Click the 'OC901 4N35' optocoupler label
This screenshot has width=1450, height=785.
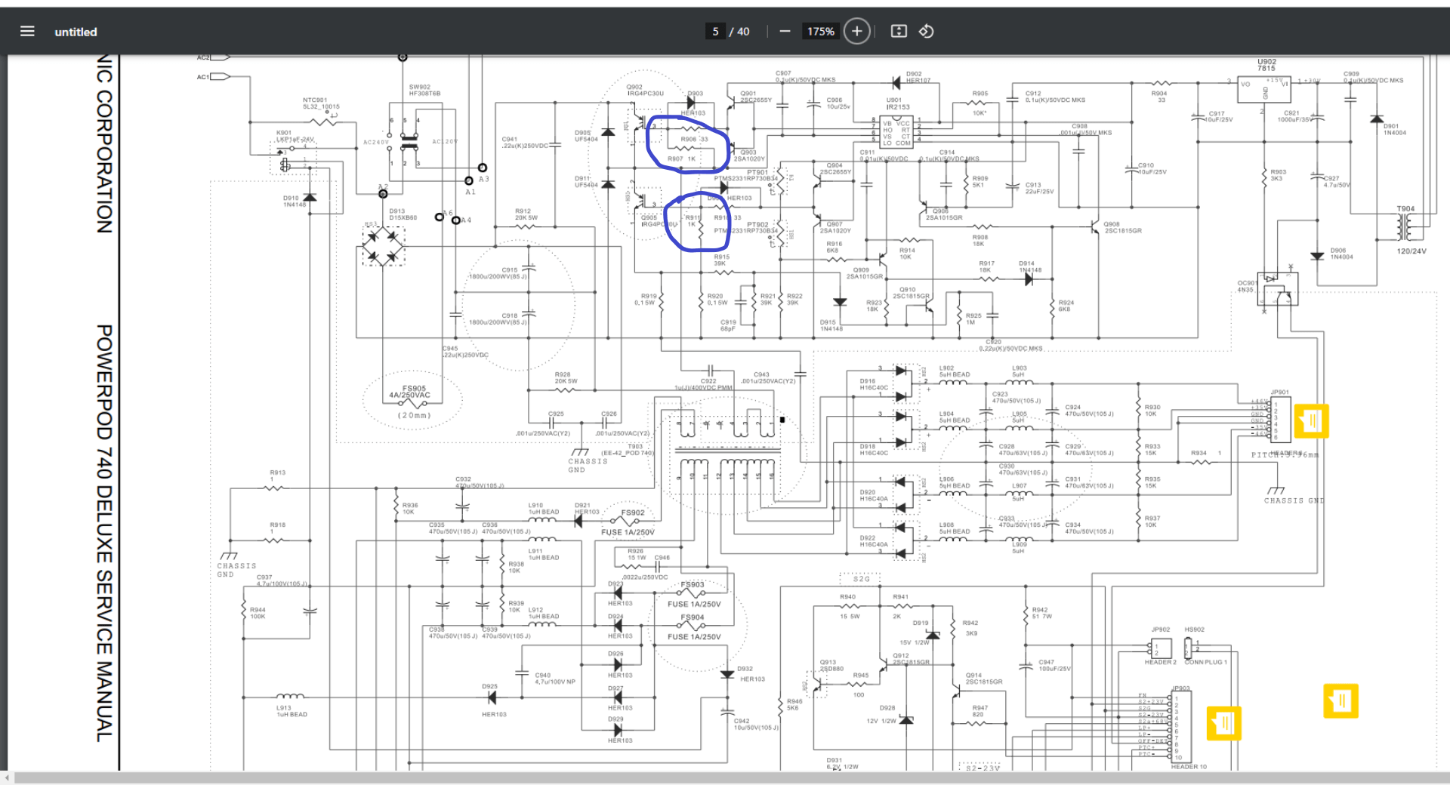pyautogui.click(x=1246, y=286)
